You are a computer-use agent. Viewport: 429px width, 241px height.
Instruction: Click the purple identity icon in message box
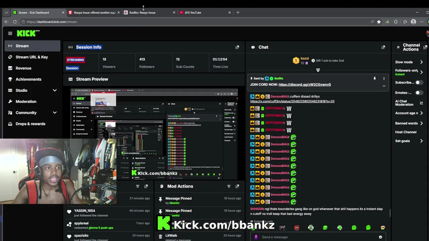256,237
